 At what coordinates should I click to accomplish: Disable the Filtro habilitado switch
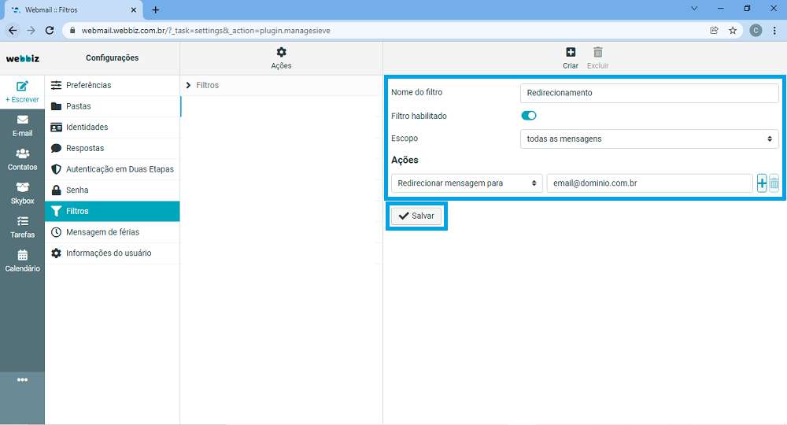click(x=529, y=116)
